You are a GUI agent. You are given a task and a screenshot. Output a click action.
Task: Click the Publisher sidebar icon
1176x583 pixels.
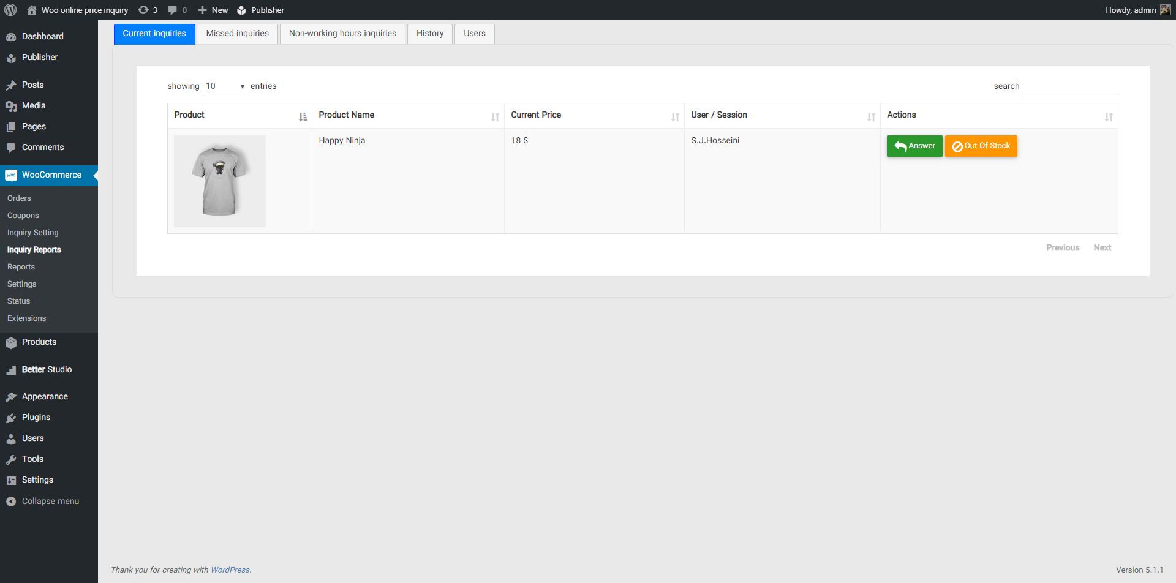[x=11, y=58]
